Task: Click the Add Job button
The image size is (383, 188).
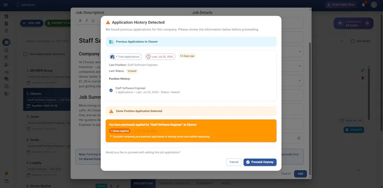Action: coord(32,23)
